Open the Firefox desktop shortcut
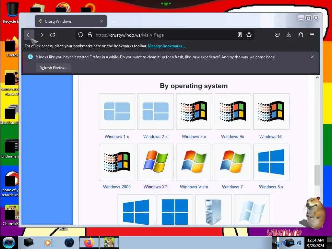This screenshot has width=332, height=249. point(12,47)
